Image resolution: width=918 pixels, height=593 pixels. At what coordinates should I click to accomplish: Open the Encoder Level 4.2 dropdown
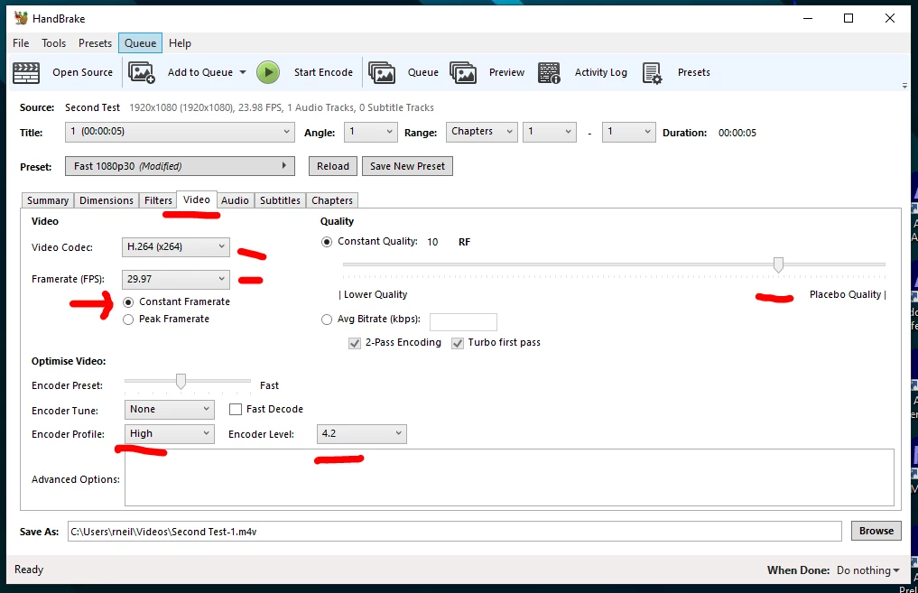pyautogui.click(x=361, y=434)
